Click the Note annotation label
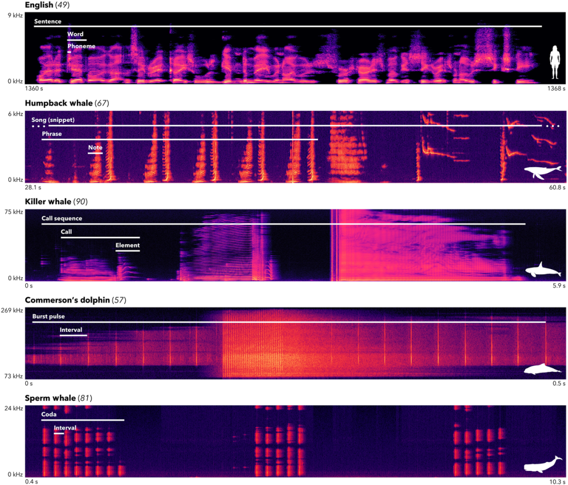568x485 pixels. click(x=95, y=148)
